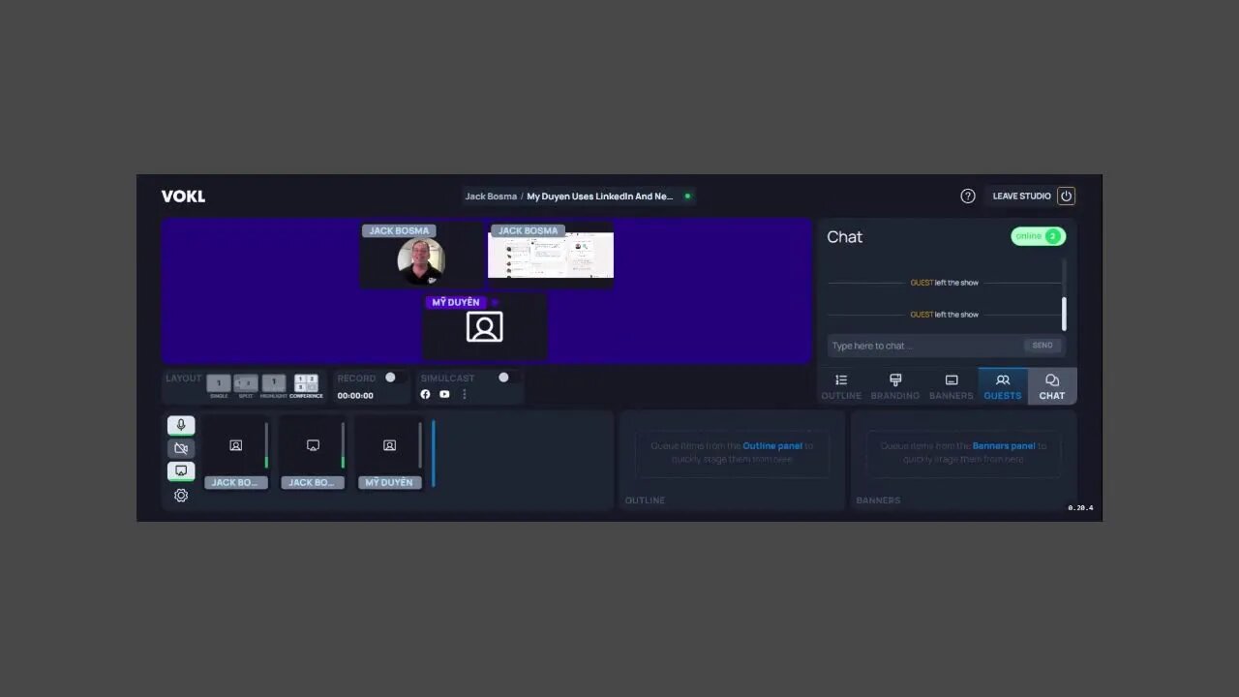Click the show title 'My Duyen Uses LinkedIn And Ne...'
Screen dimensions: 1239x697
(600, 197)
